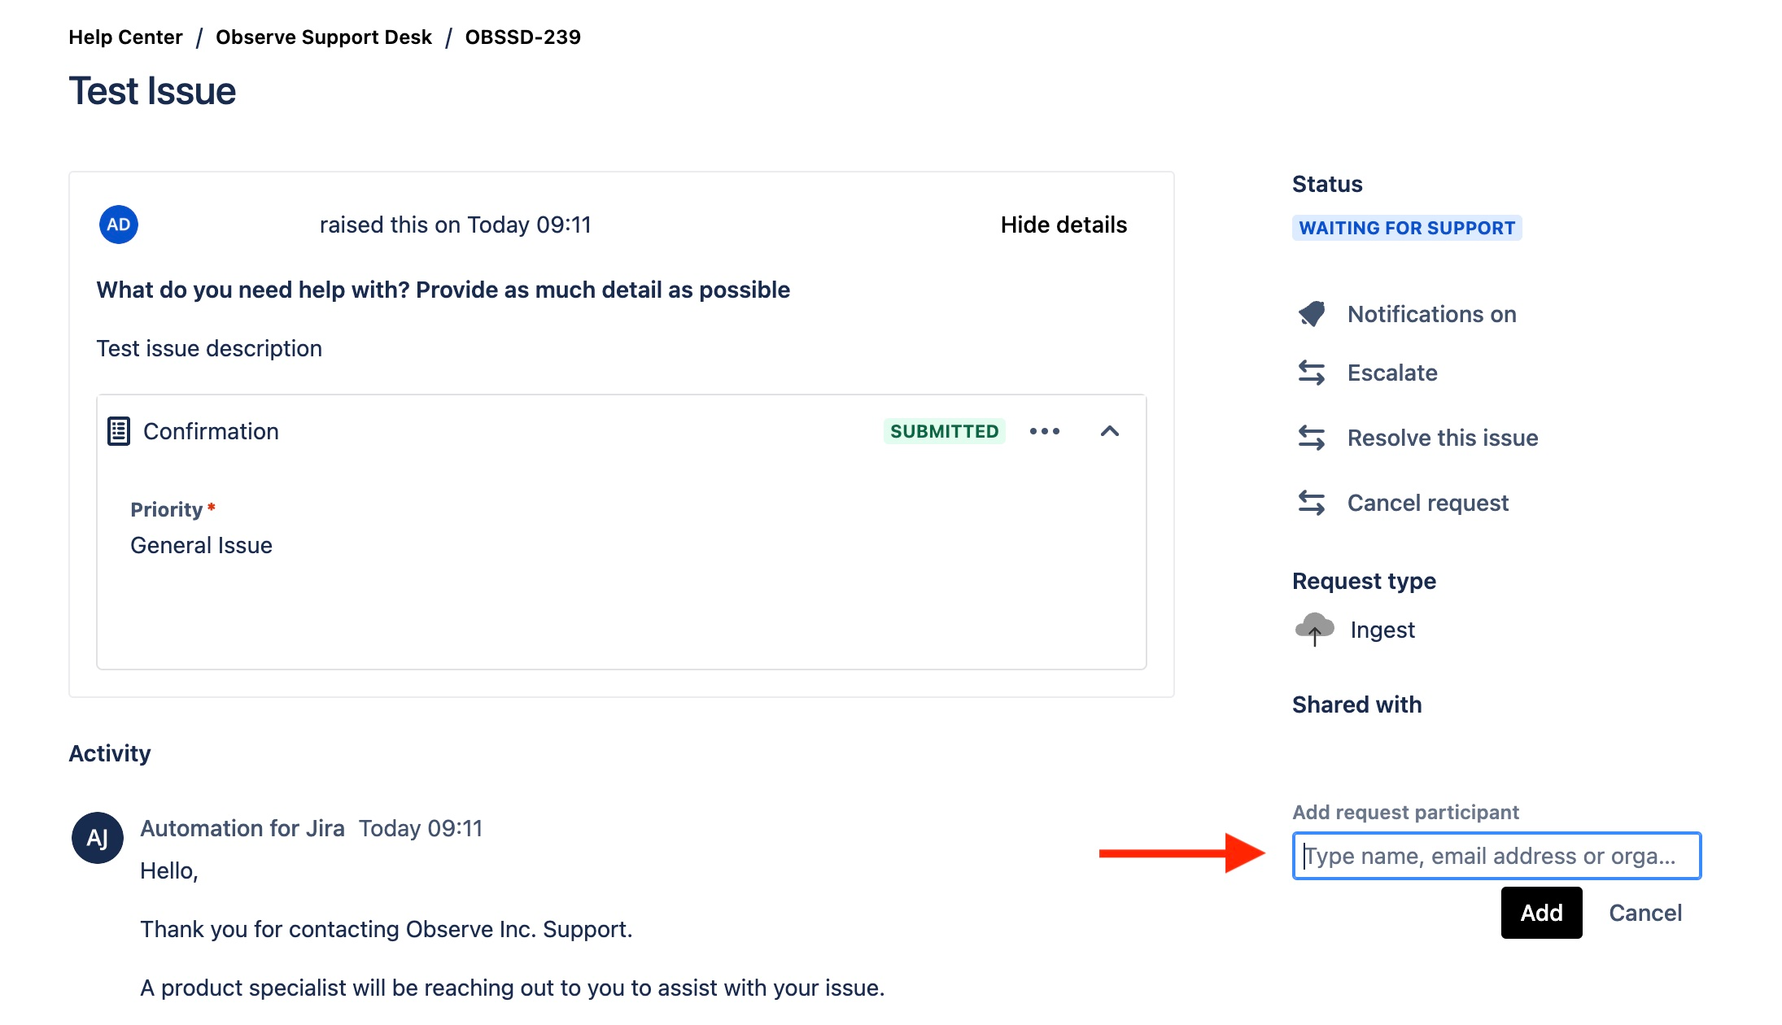Click the SUBMITTED status badge
Screen dimensions: 1782x1025
click(x=944, y=431)
